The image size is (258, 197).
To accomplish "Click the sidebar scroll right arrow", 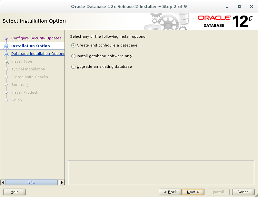I will tap(62, 182).
